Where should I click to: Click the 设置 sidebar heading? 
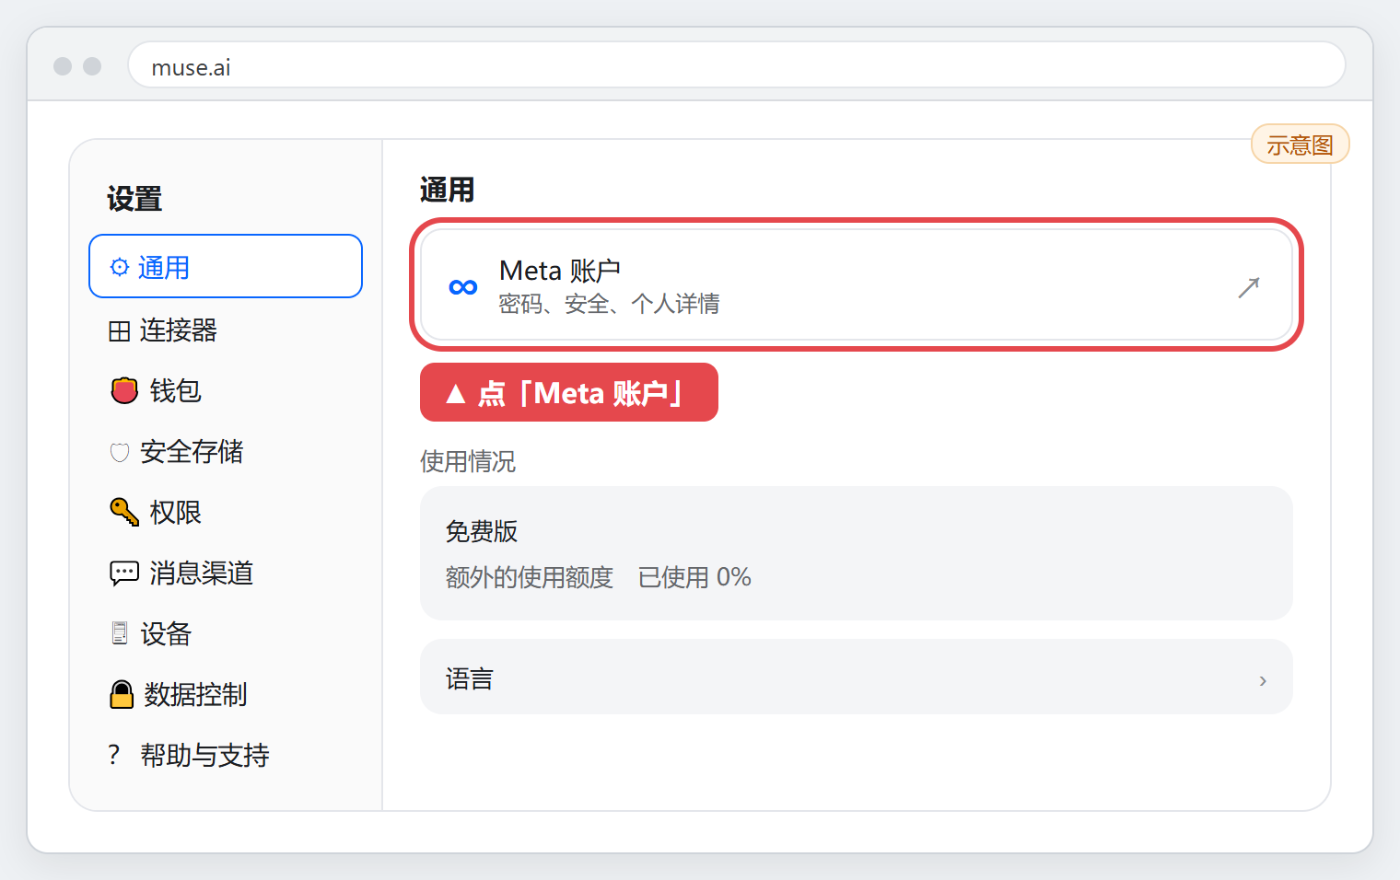click(134, 199)
